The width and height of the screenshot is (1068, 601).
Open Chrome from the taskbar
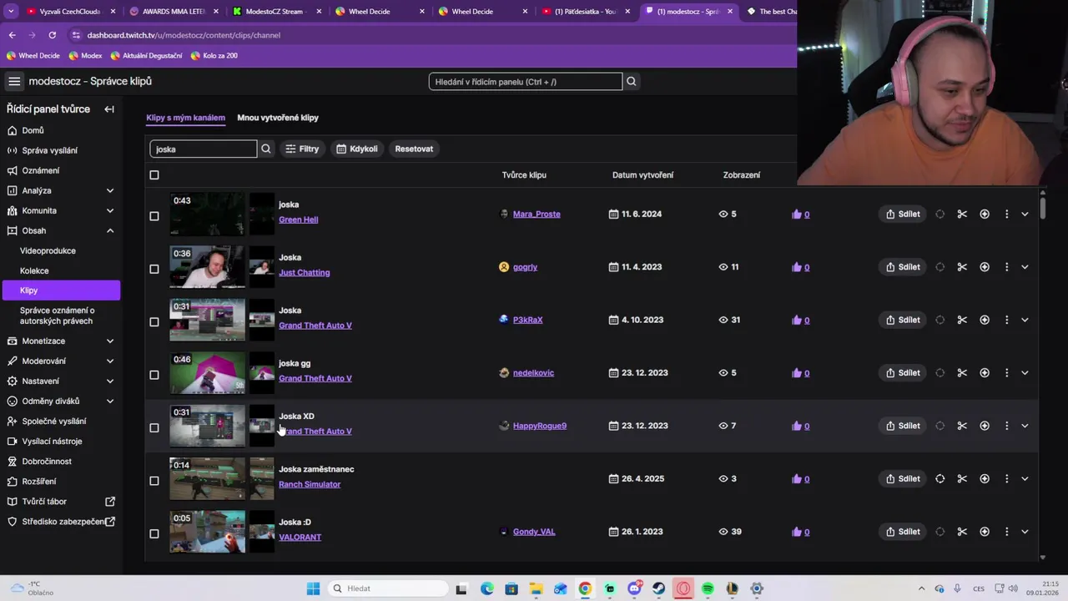585,588
